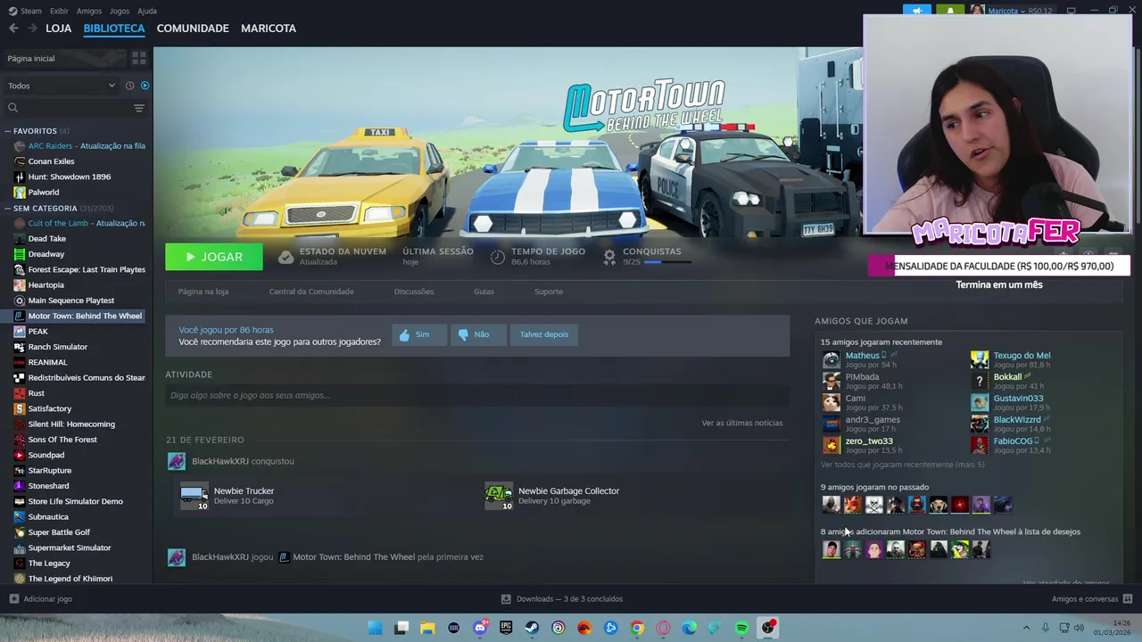Open the Exibir menu
The image size is (1142, 642).
pyautogui.click(x=59, y=11)
